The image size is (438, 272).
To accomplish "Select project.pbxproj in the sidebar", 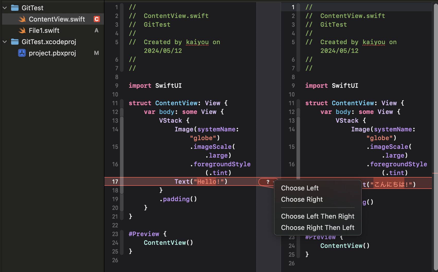I will coord(52,53).
